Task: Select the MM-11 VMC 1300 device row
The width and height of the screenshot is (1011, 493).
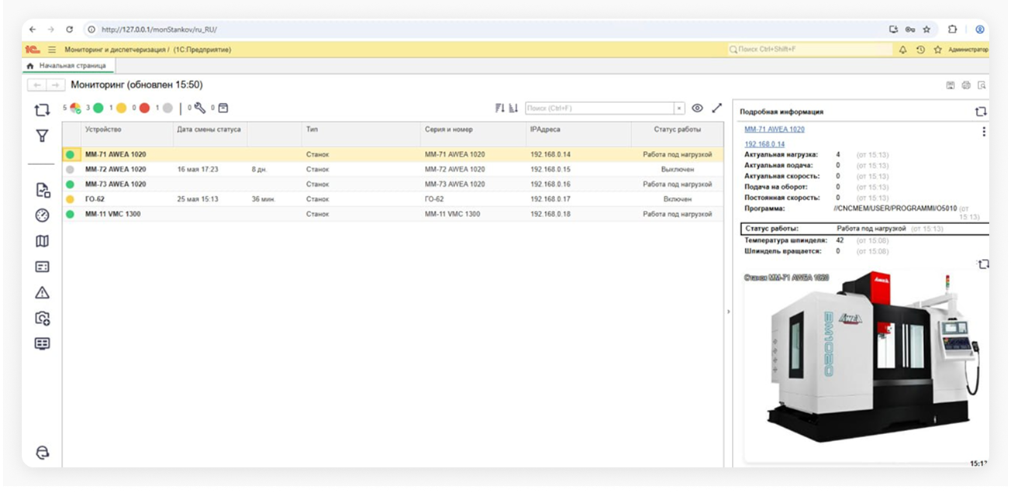Action: pyautogui.click(x=392, y=214)
